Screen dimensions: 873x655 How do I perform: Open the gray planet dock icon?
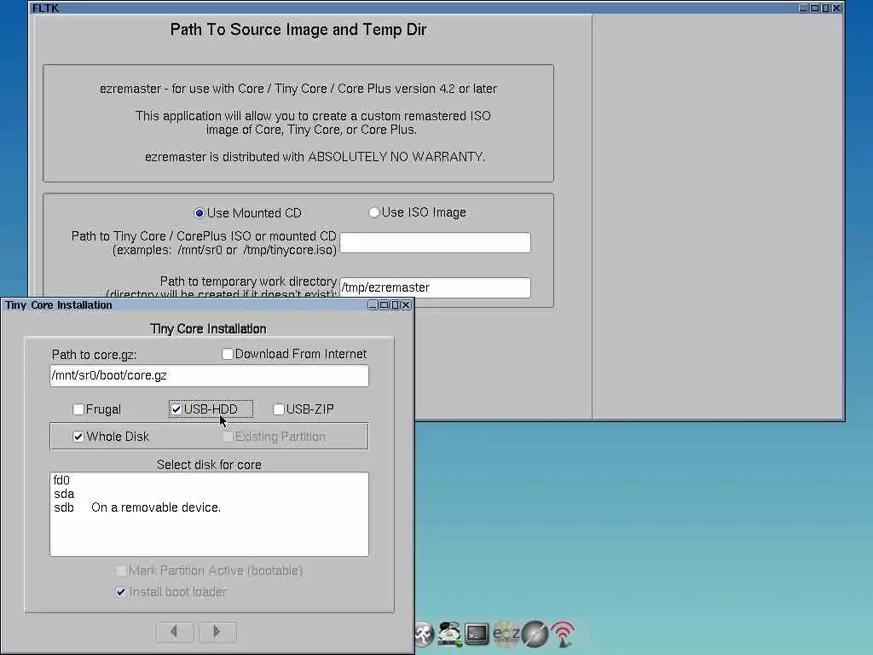click(x=535, y=634)
